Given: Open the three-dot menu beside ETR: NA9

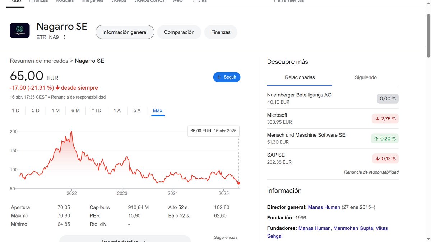Looking at the screenshot, I should coord(64,37).
